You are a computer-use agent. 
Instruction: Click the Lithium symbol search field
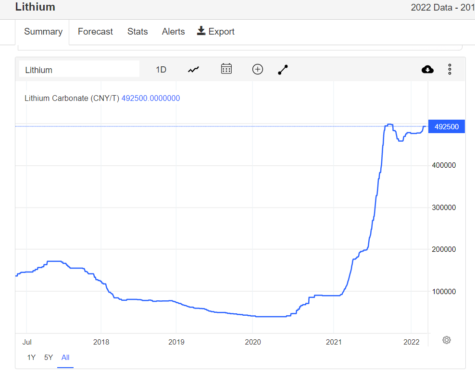tap(79, 69)
